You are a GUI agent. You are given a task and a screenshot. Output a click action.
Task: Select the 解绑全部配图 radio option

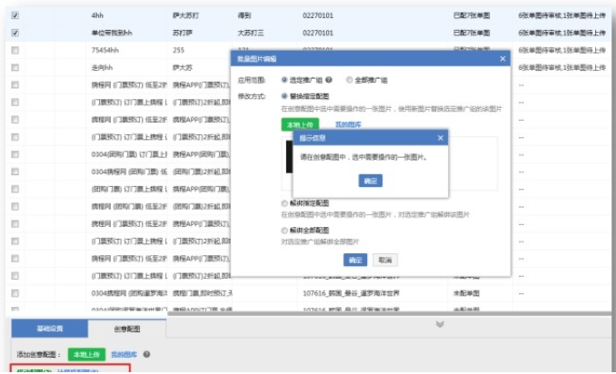[284, 231]
